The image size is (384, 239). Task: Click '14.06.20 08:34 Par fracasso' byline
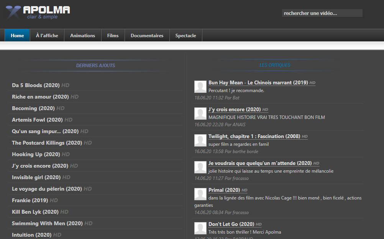tap(222, 213)
